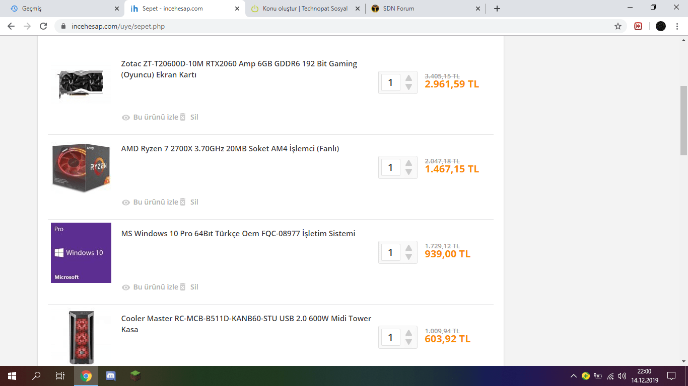This screenshot has height=386, width=688.
Task: Close the SDN Forum tab
Action: [x=478, y=9]
